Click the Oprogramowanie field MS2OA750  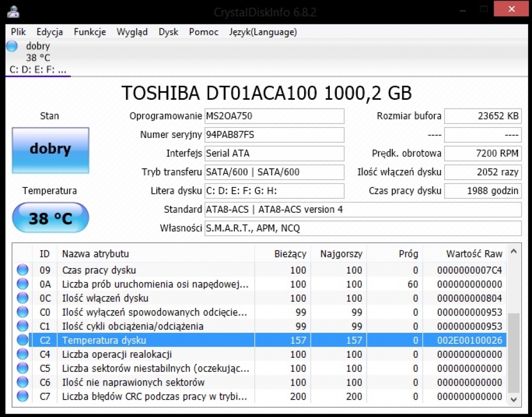[274, 116]
